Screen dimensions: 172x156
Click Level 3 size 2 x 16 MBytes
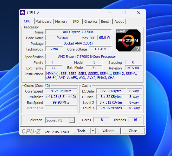111,108
